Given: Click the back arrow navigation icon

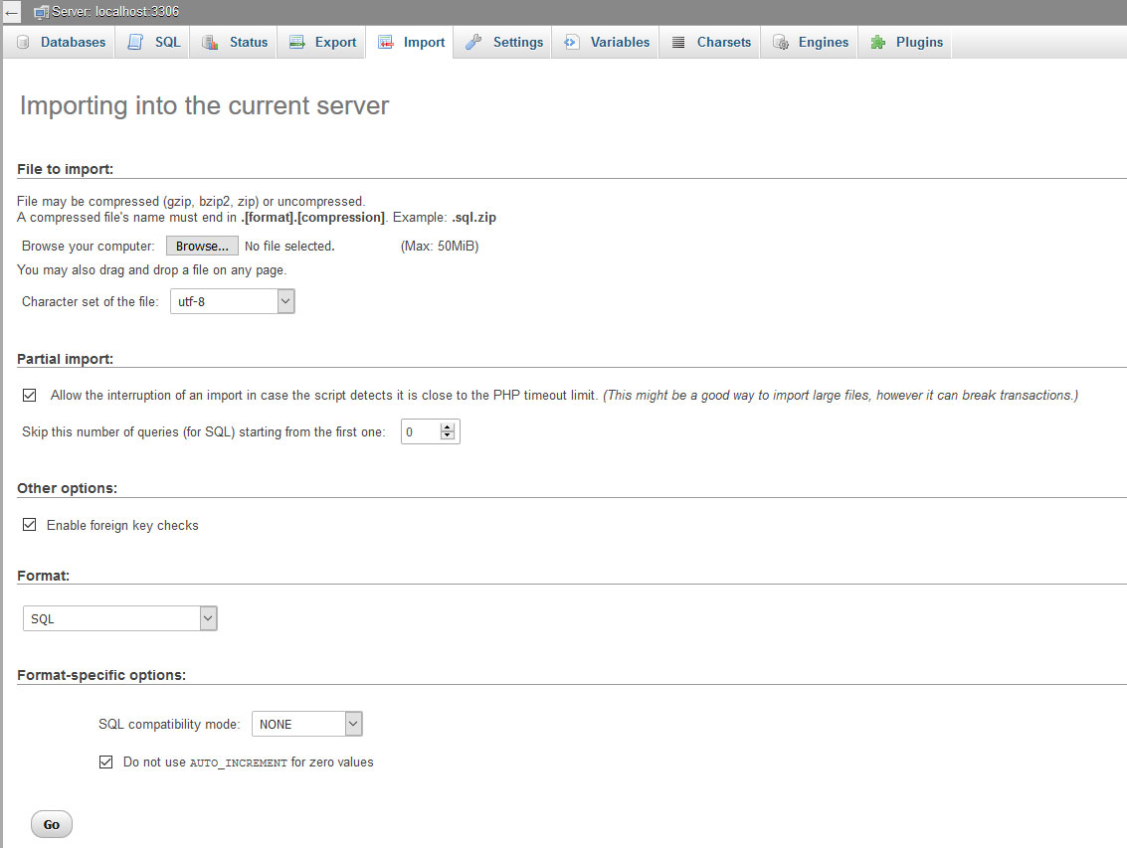Looking at the screenshot, I should tap(12, 12).
